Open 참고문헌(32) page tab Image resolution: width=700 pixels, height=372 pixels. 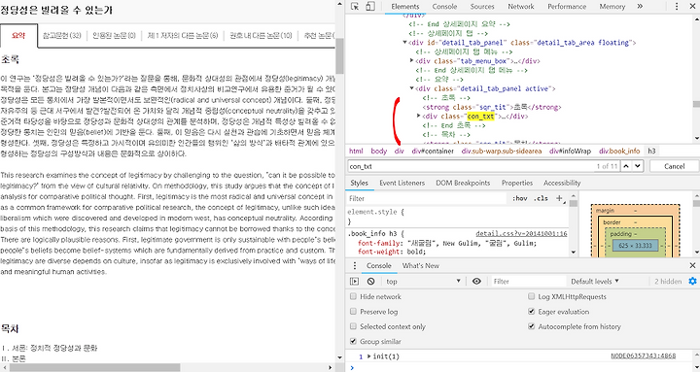(x=61, y=35)
